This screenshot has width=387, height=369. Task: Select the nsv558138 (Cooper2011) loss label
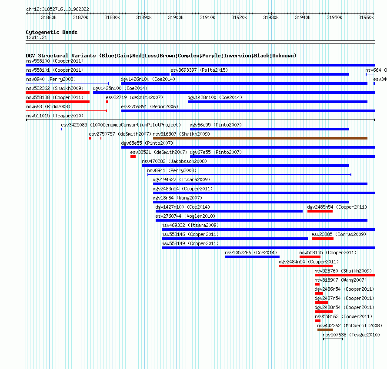(55, 97)
